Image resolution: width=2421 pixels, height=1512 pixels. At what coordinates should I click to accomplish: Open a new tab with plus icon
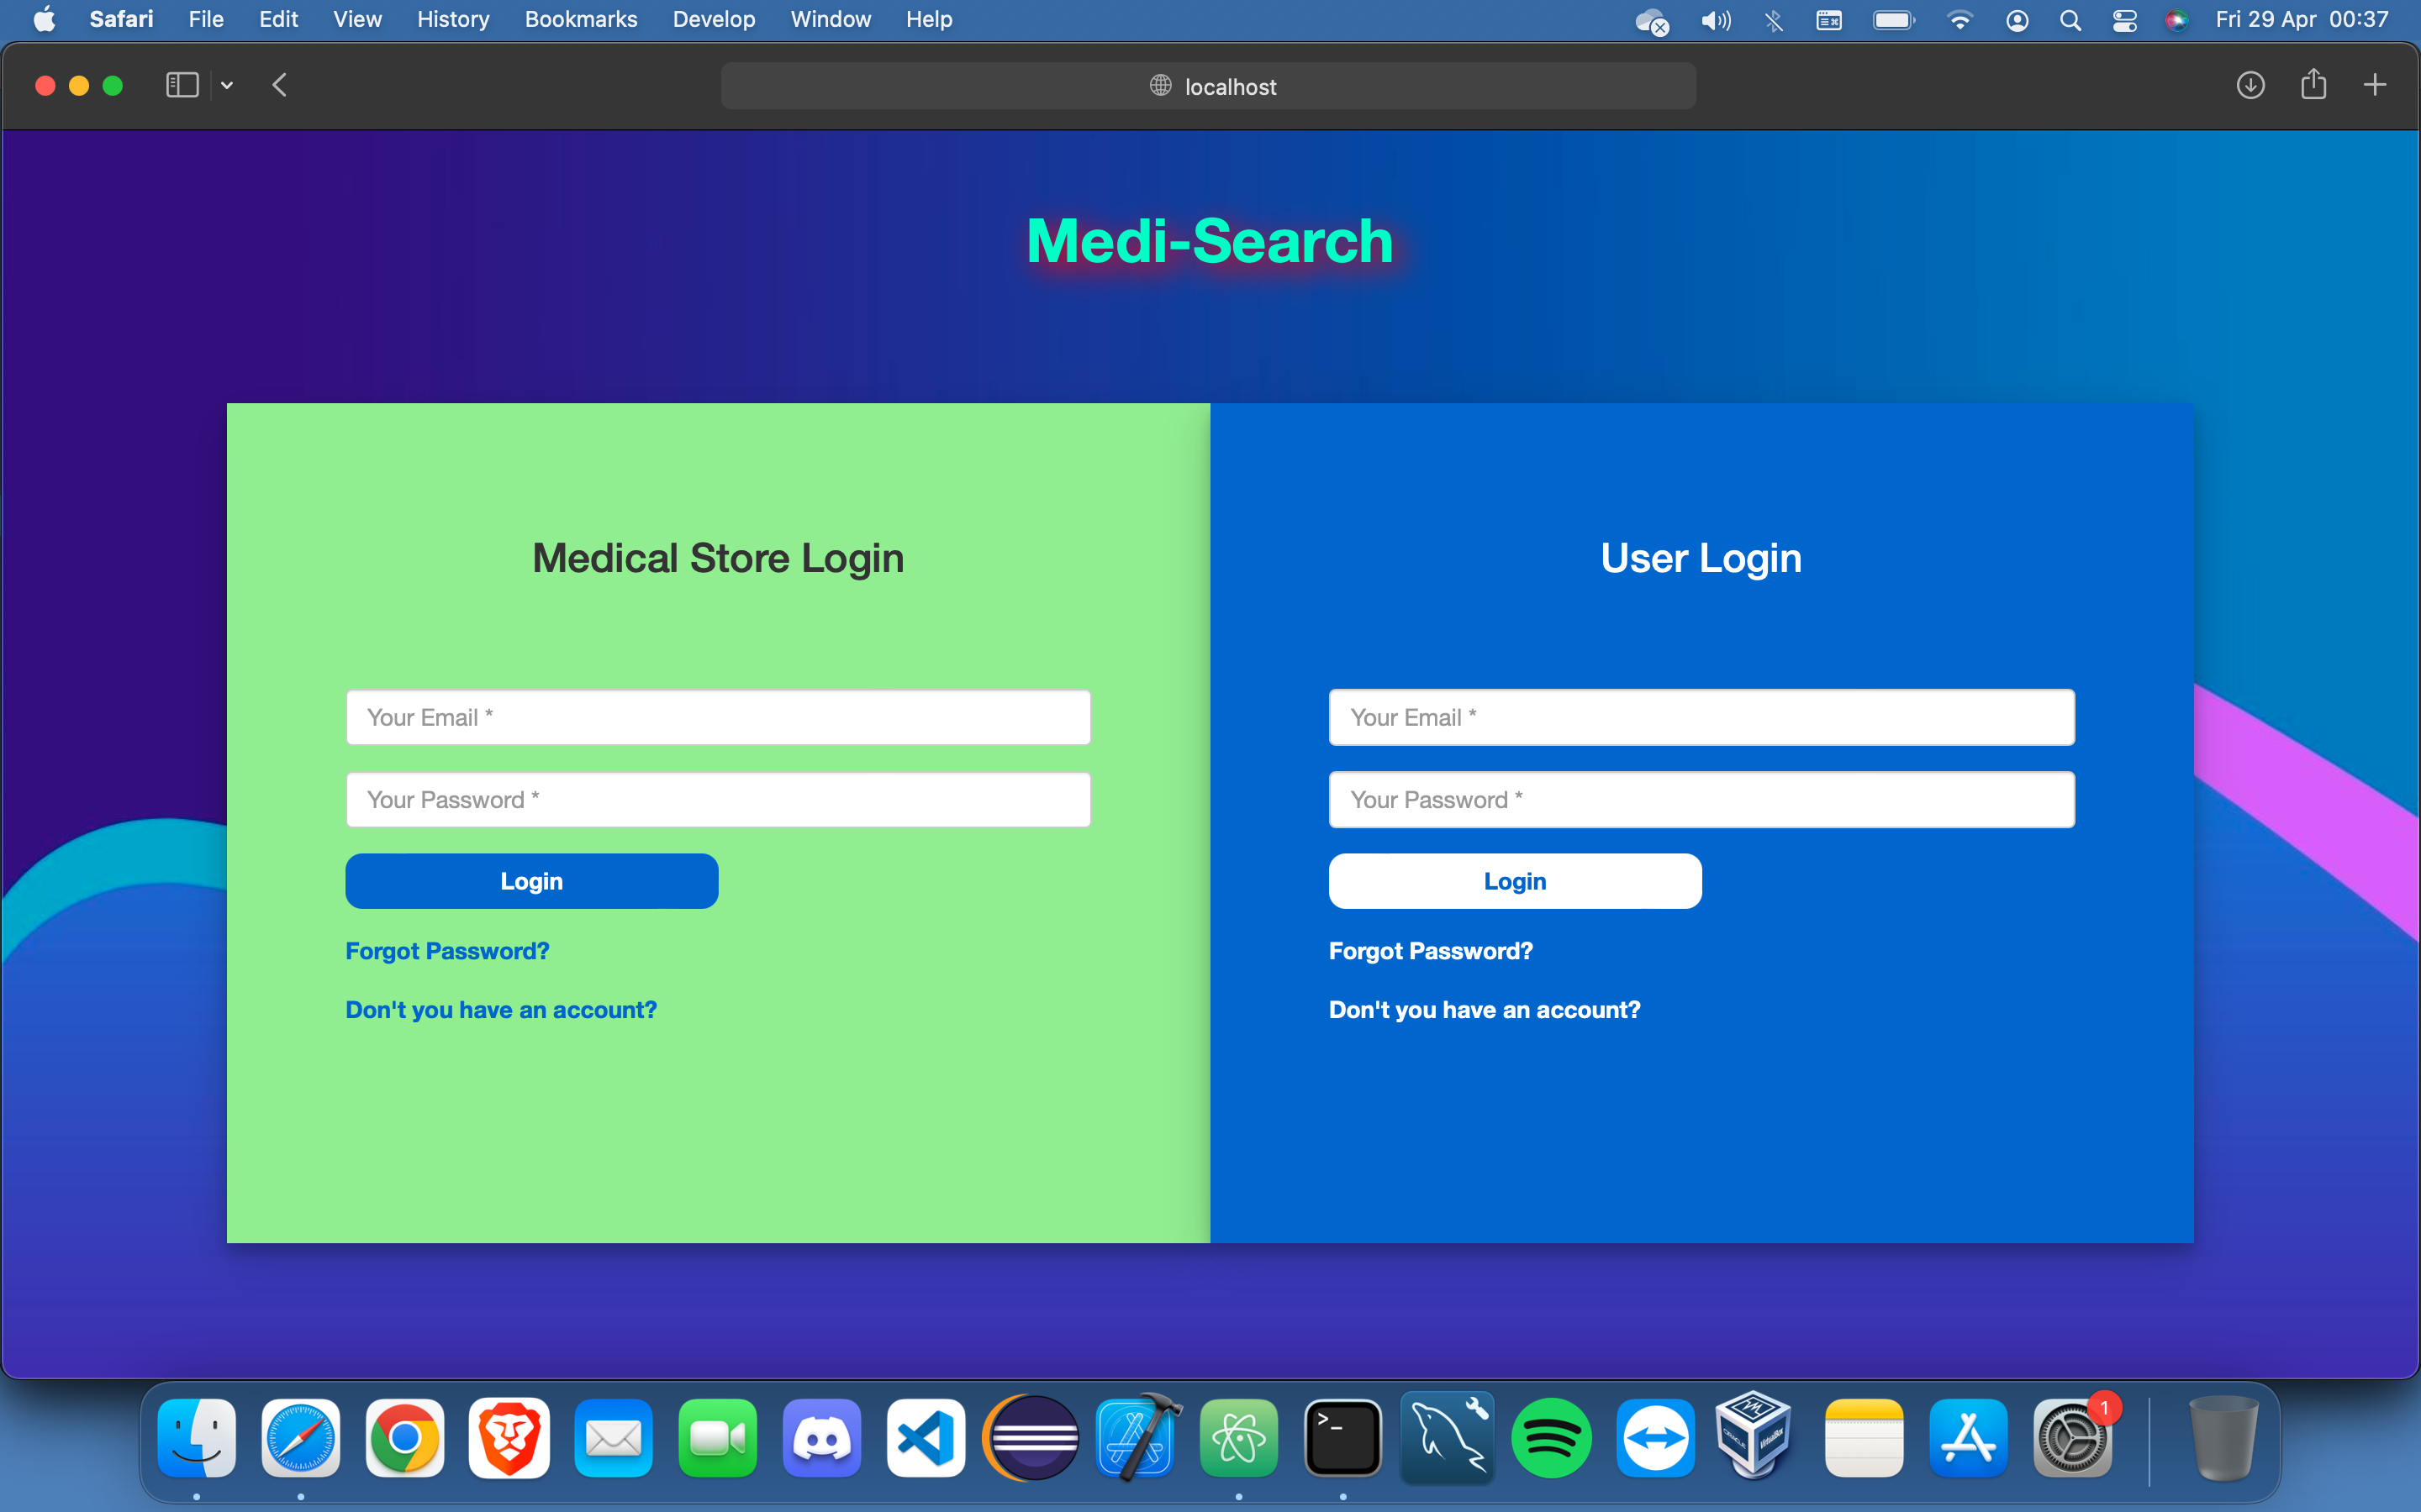(2374, 85)
